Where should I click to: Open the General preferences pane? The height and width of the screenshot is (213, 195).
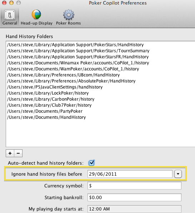pyautogui.click(x=10, y=18)
